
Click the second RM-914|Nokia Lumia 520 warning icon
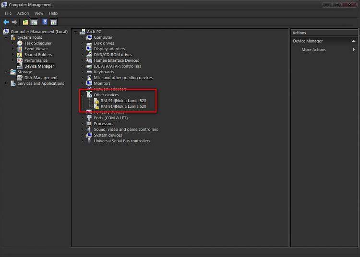pos(96,106)
